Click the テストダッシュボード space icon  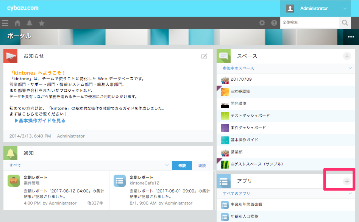tap(225, 116)
